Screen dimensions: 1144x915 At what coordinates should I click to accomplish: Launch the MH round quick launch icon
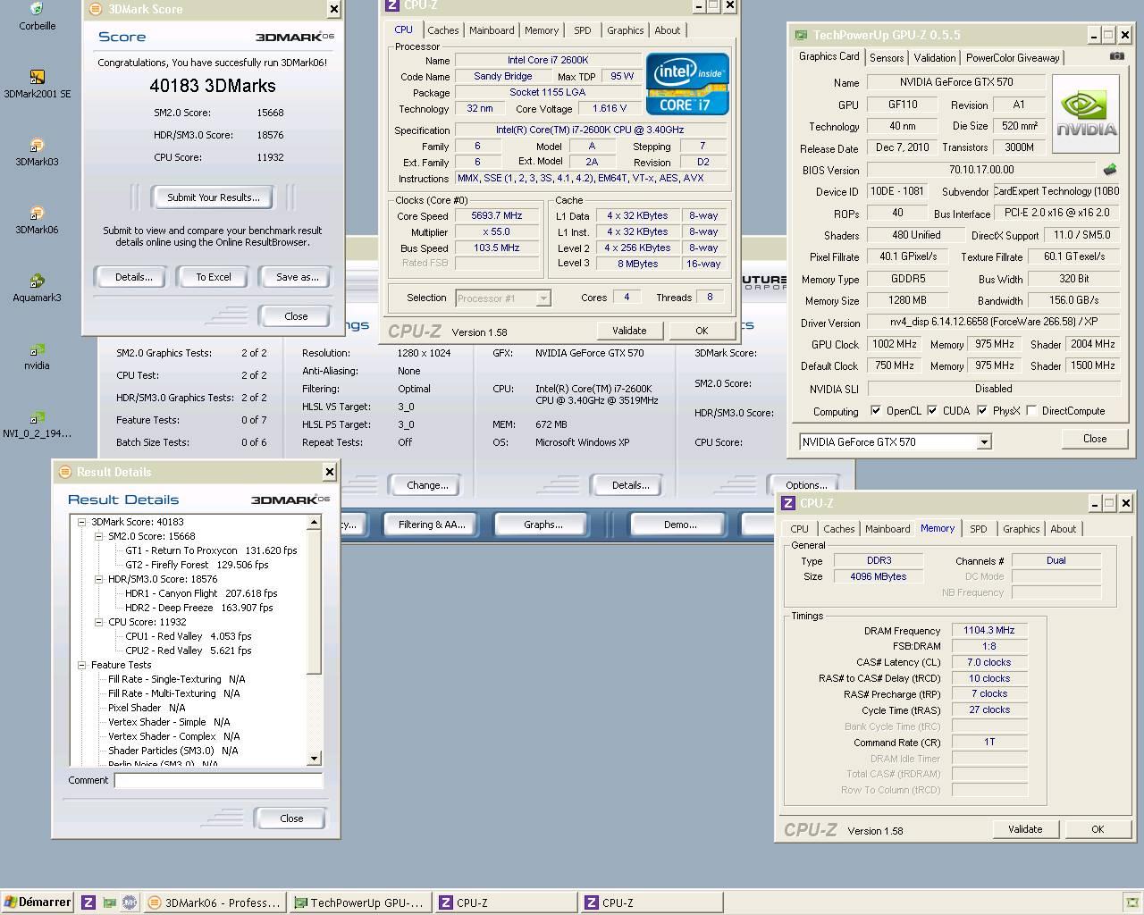pos(129,902)
